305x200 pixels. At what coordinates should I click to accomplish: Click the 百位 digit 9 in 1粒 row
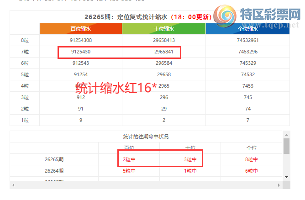tap(81, 120)
